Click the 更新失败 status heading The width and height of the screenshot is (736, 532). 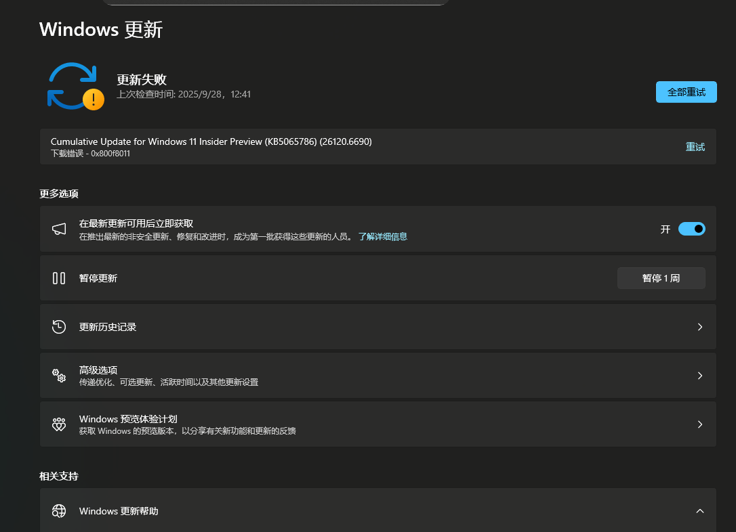(x=142, y=79)
